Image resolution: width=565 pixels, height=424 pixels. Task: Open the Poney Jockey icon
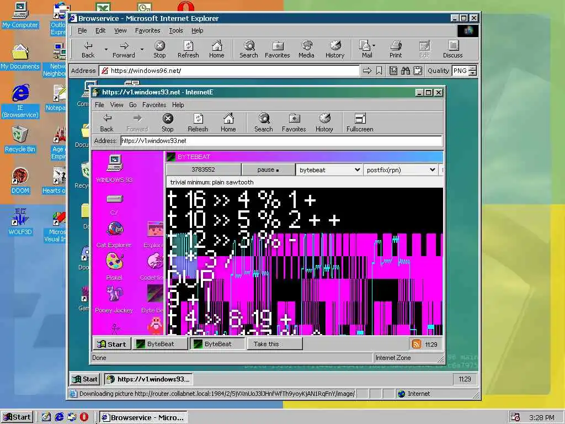point(114,299)
